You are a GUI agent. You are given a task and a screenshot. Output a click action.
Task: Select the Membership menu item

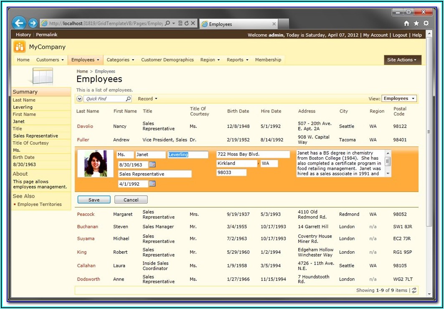click(x=268, y=60)
